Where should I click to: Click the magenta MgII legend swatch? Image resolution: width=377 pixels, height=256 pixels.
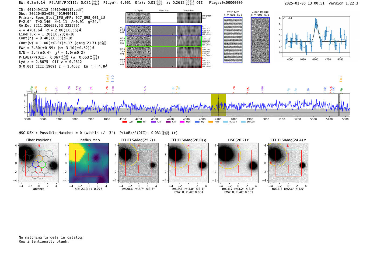[x=182, y=122]
